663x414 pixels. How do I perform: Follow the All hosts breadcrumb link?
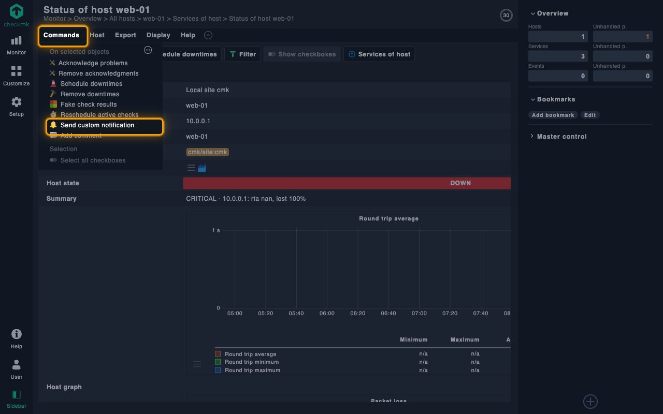123,19
